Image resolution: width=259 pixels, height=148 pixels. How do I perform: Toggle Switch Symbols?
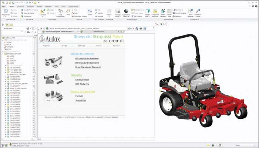[179, 13]
